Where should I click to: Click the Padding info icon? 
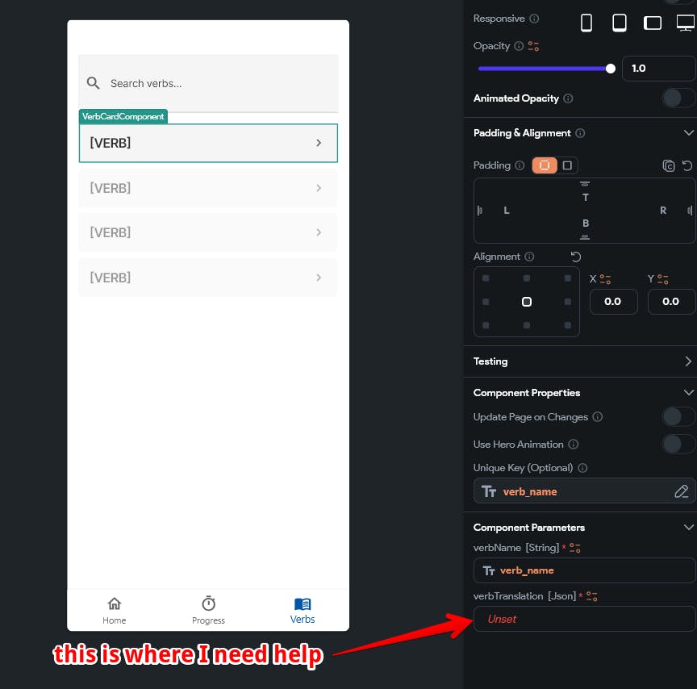[x=520, y=165]
